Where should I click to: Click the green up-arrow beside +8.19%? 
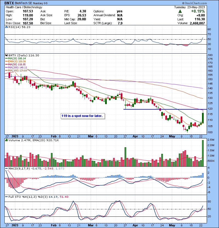pos(180,11)
